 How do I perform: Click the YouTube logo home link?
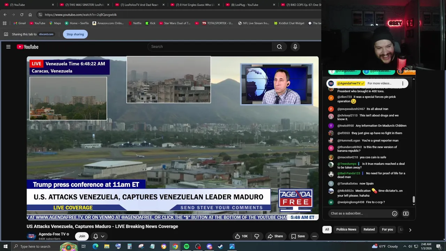click(x=28, y=47)
